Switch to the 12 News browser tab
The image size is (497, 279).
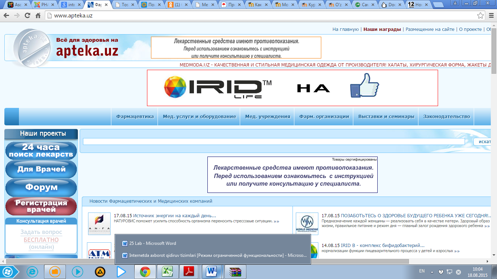pos(419,5)
